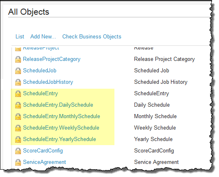Image resolution: width=219 pixels, height=177 pixels.
Task: Click the lock icon beside ScheduleEntry
Action: tap(18, 94)
